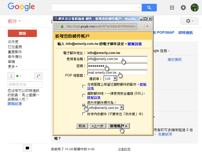Open the 收件匣 inbox folder
202x152 pixels.
click(x=13, y=42)
